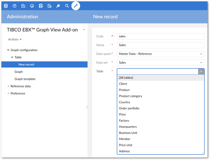Select [All tables] option in list

point(126,78)
